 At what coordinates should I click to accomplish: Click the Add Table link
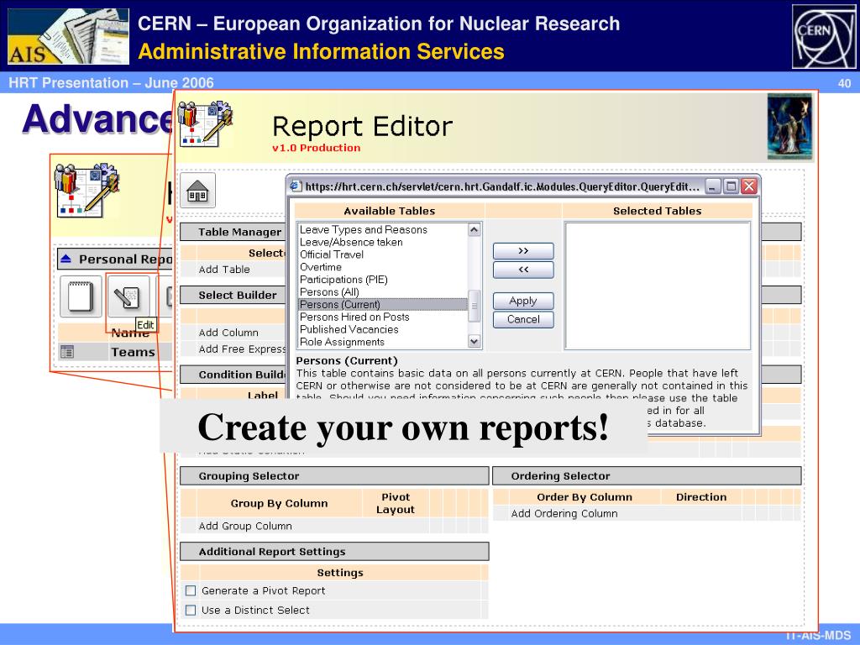[224, 270]
